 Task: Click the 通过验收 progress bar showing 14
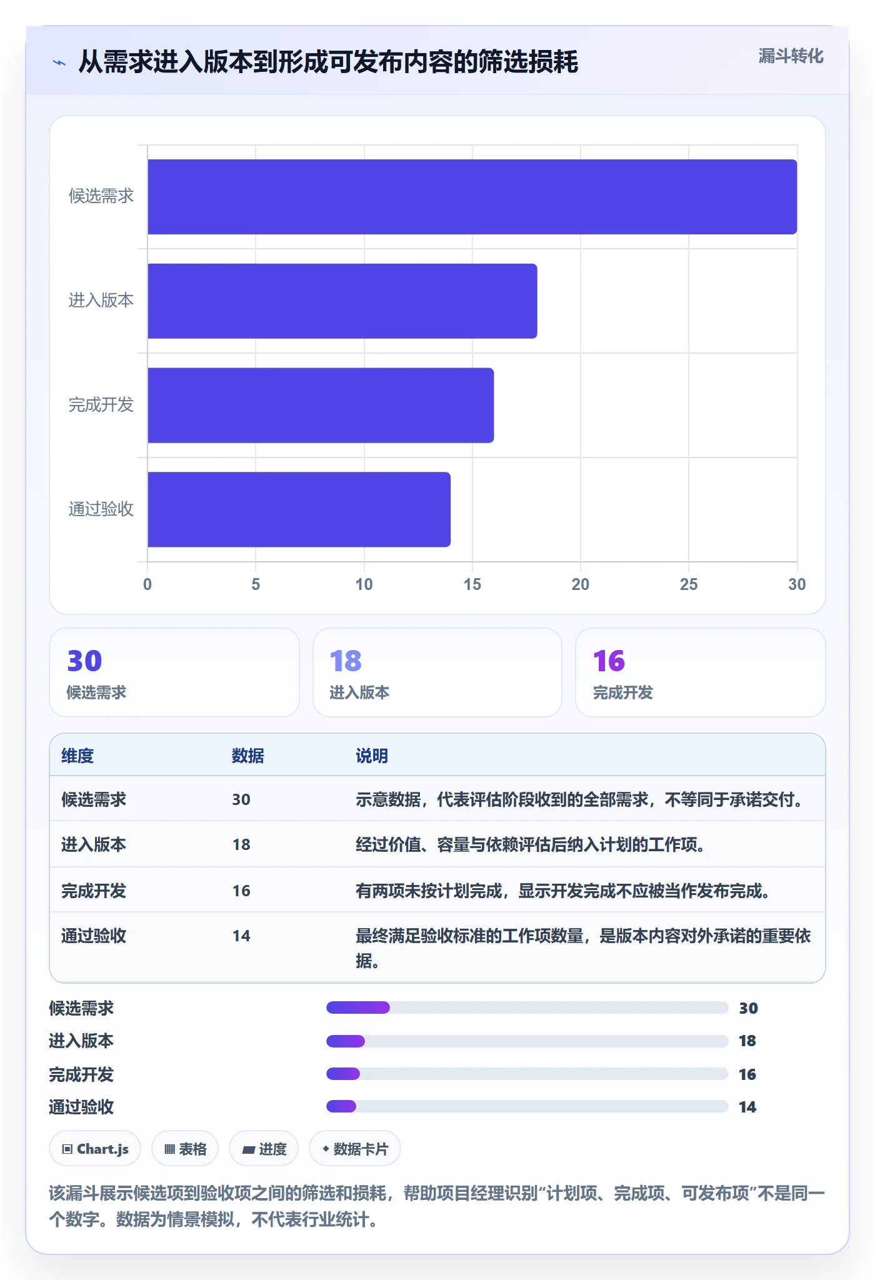coord(527,1106)
